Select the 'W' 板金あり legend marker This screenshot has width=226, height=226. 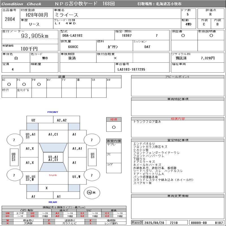[x=8, y=220]
